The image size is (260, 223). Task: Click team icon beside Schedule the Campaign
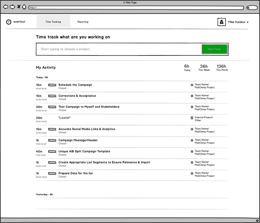tap(192, 85)
